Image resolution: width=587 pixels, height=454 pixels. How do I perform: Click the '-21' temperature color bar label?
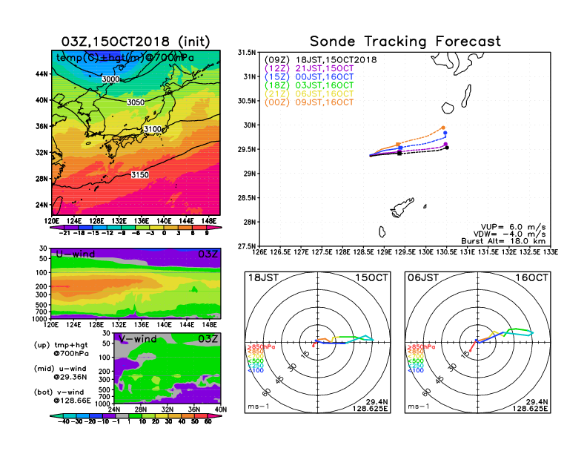(64, 233)
